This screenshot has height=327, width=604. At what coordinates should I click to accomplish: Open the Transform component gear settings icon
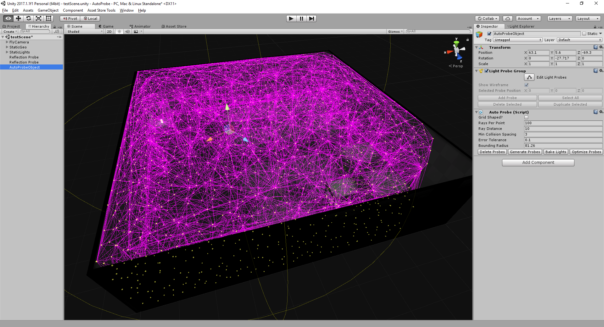(x=601, y=47)
